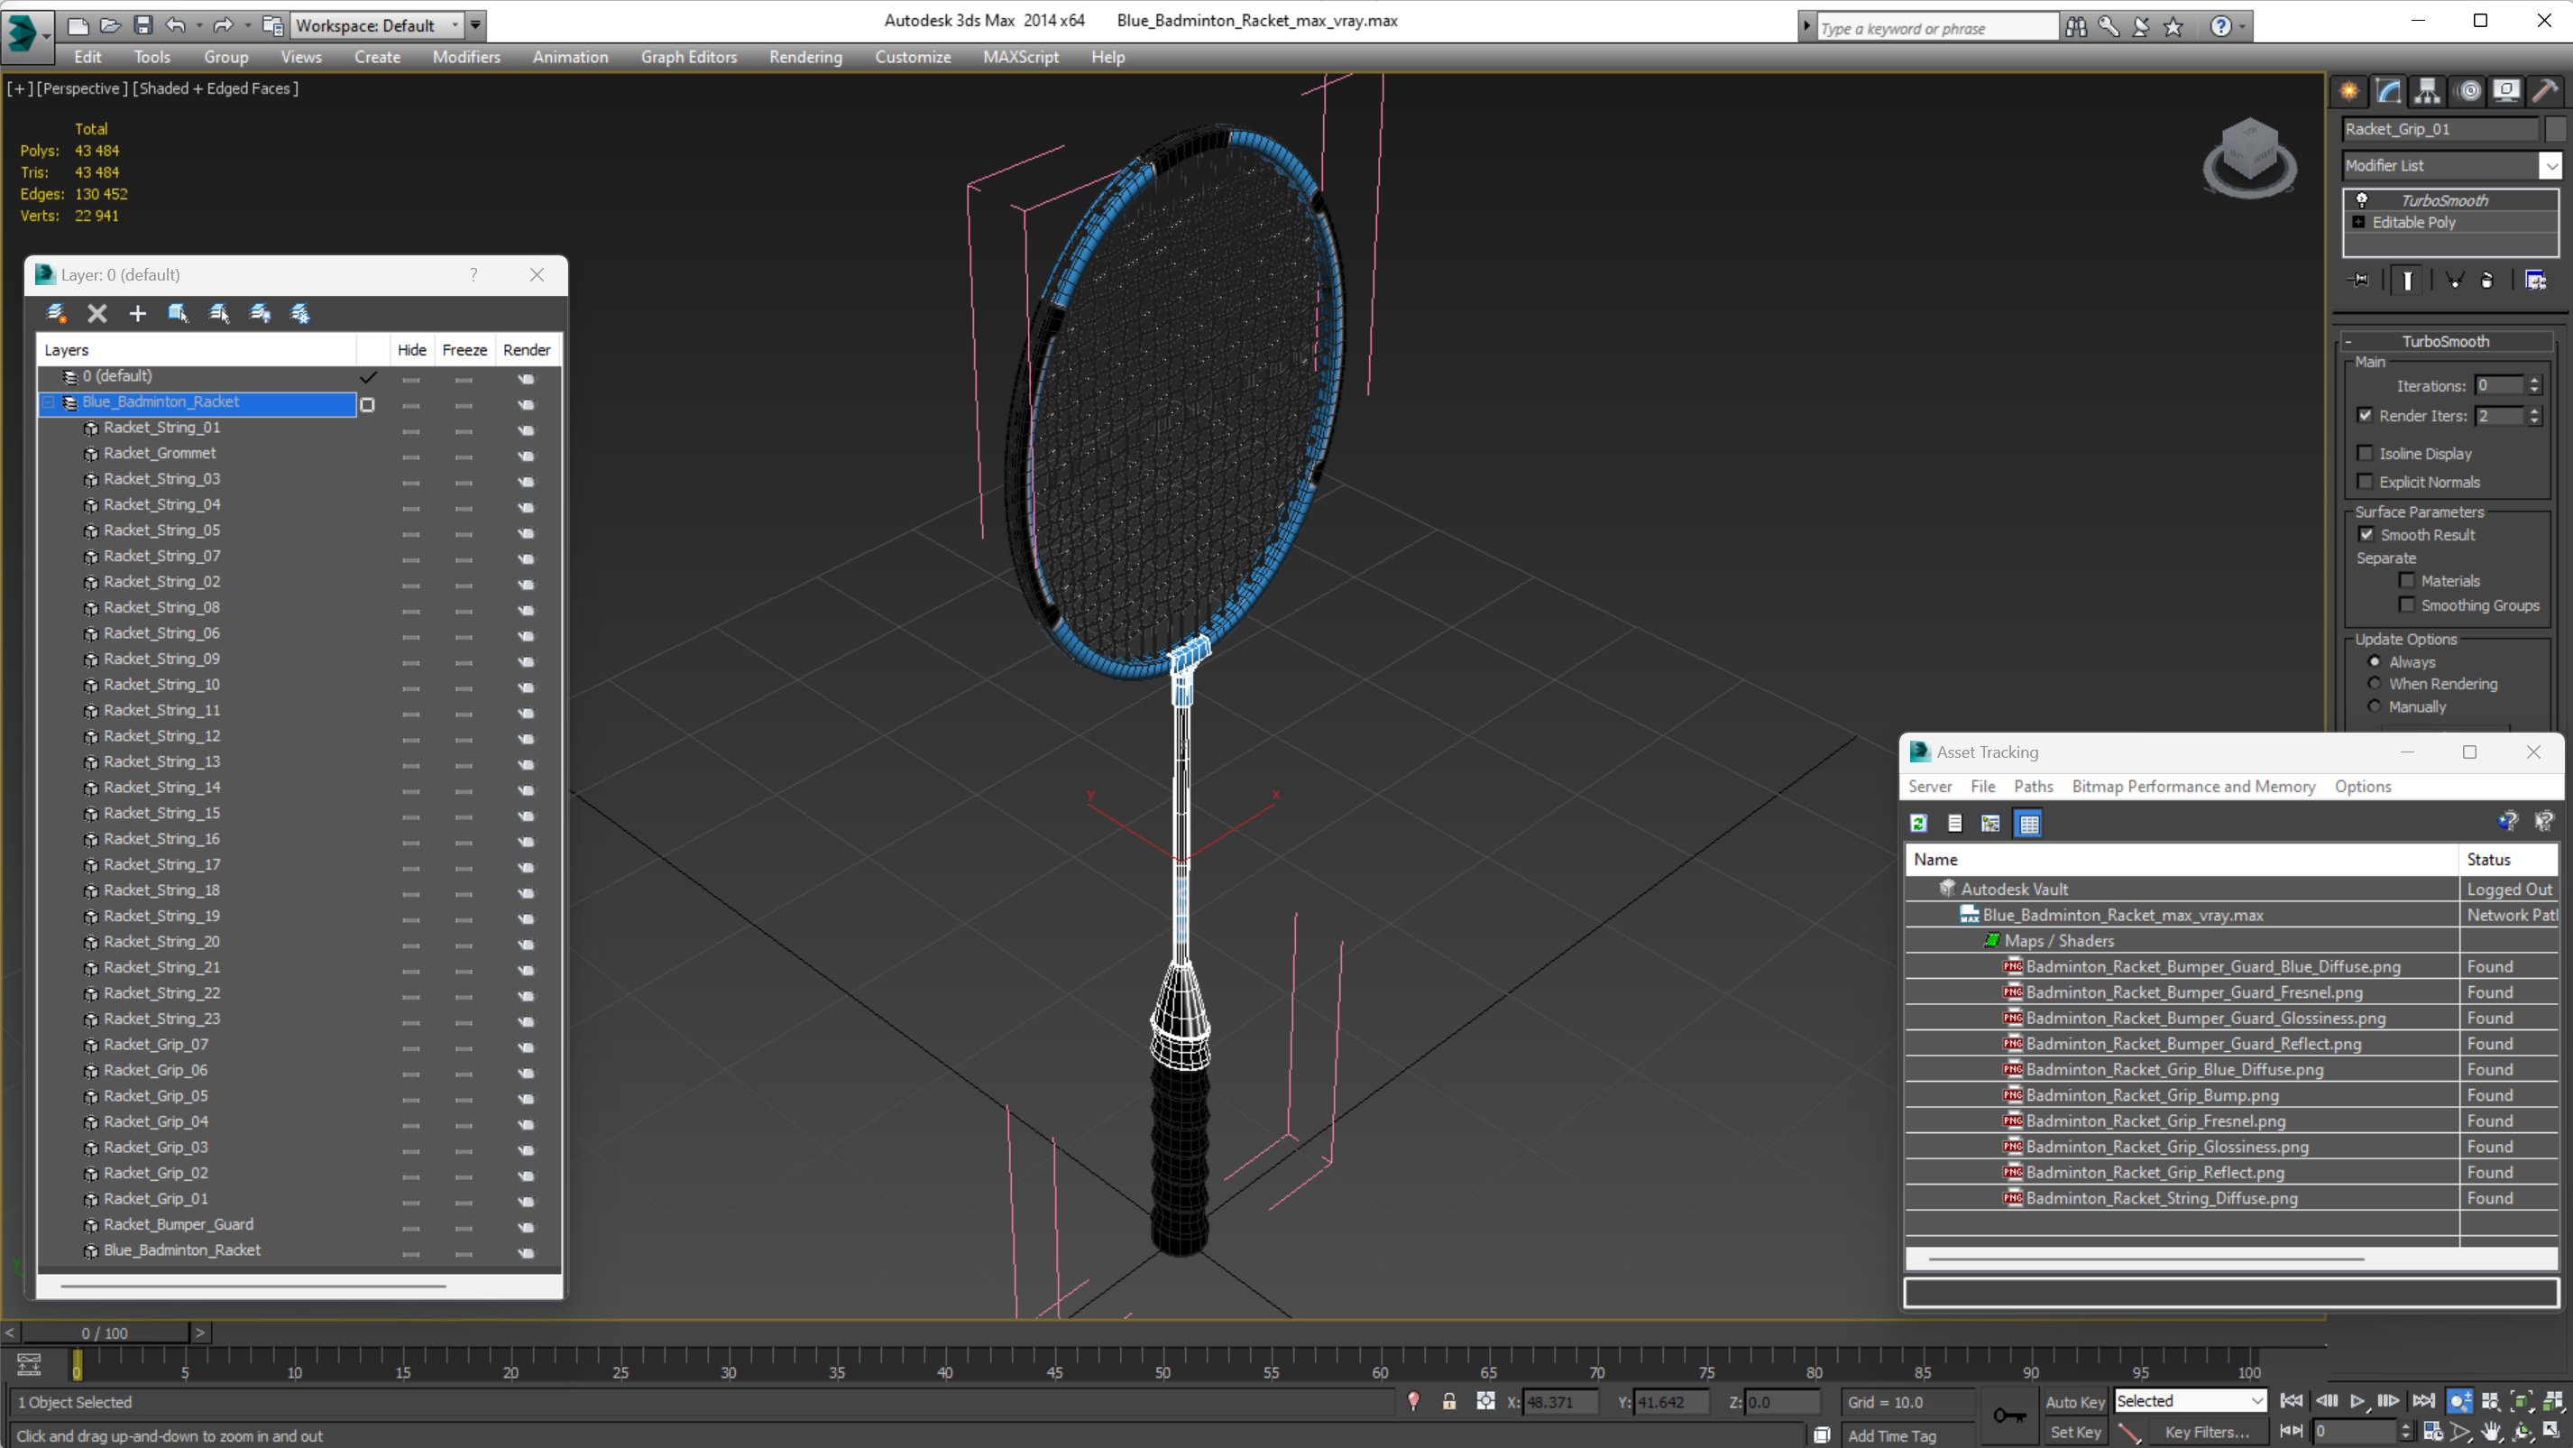
Task: Toggle Show End Result icon
Action: point(2407,280)
